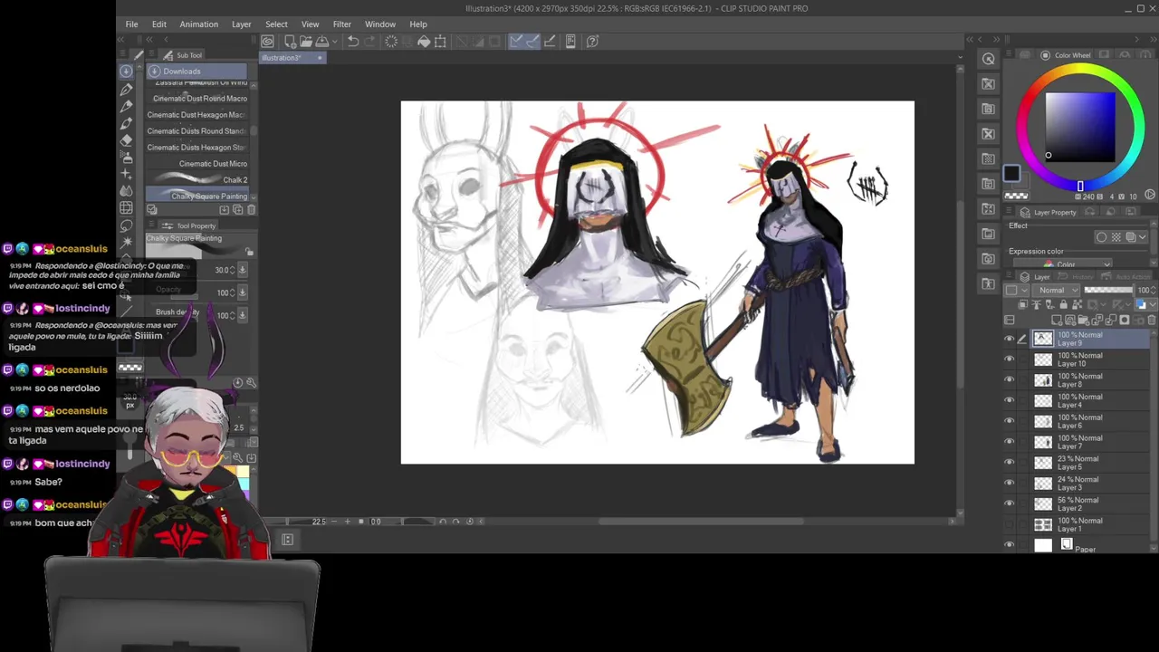Open the Animation menu
This screenshot has height=652, width=1159.
[x=198, y=24]
